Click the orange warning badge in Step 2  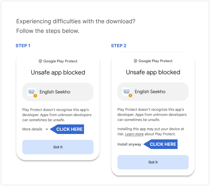pyautogui.click(x=130, y=95)
